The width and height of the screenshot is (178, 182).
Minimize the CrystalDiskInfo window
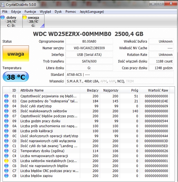tap(153, 4)
